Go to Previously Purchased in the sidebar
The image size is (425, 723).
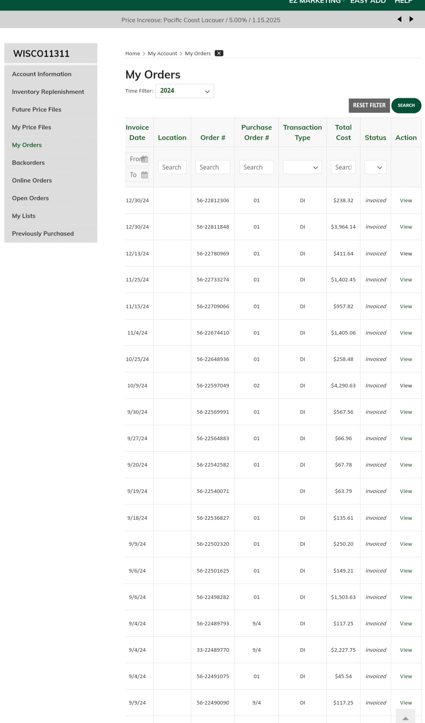43,234
